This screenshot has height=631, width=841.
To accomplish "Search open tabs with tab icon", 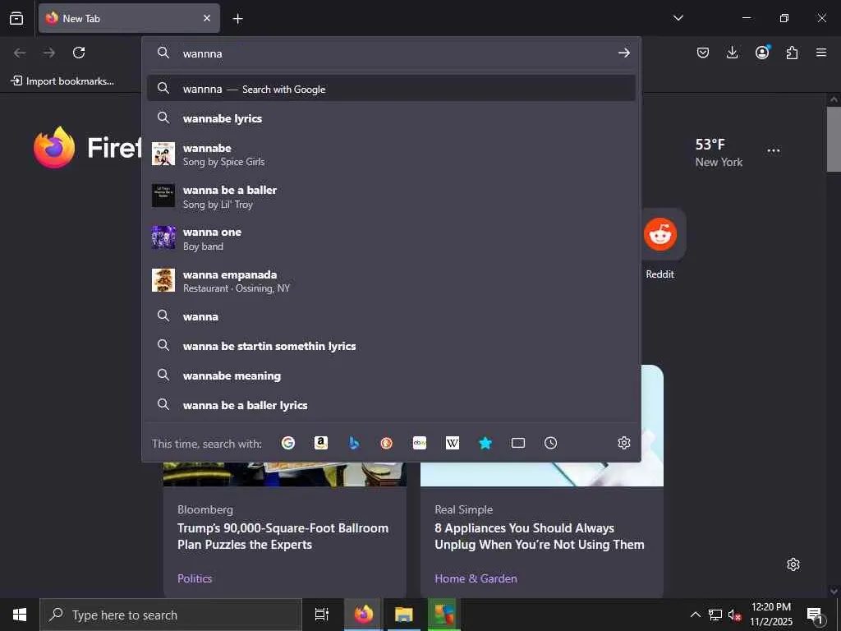I will [518, 443].
